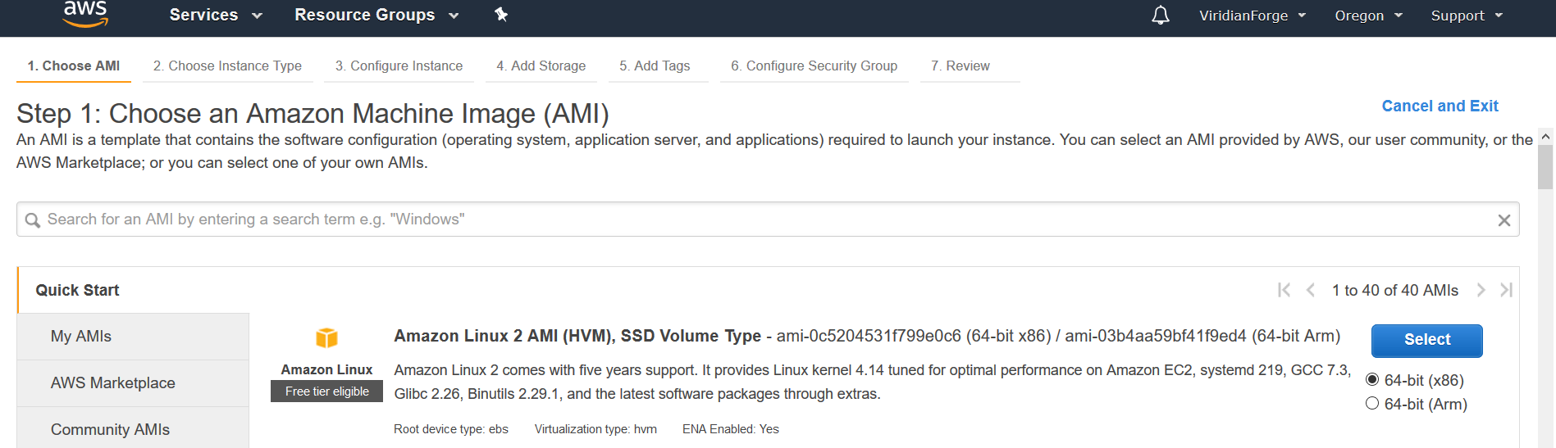Viewport: 1556px width, 448px height.
Task: Click the Free tier eligible badge
Action: (x=326, y=391)
